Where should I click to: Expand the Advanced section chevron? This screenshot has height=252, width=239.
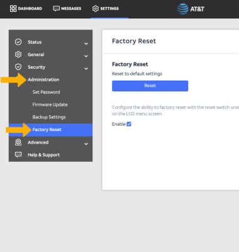coord(86,144)
